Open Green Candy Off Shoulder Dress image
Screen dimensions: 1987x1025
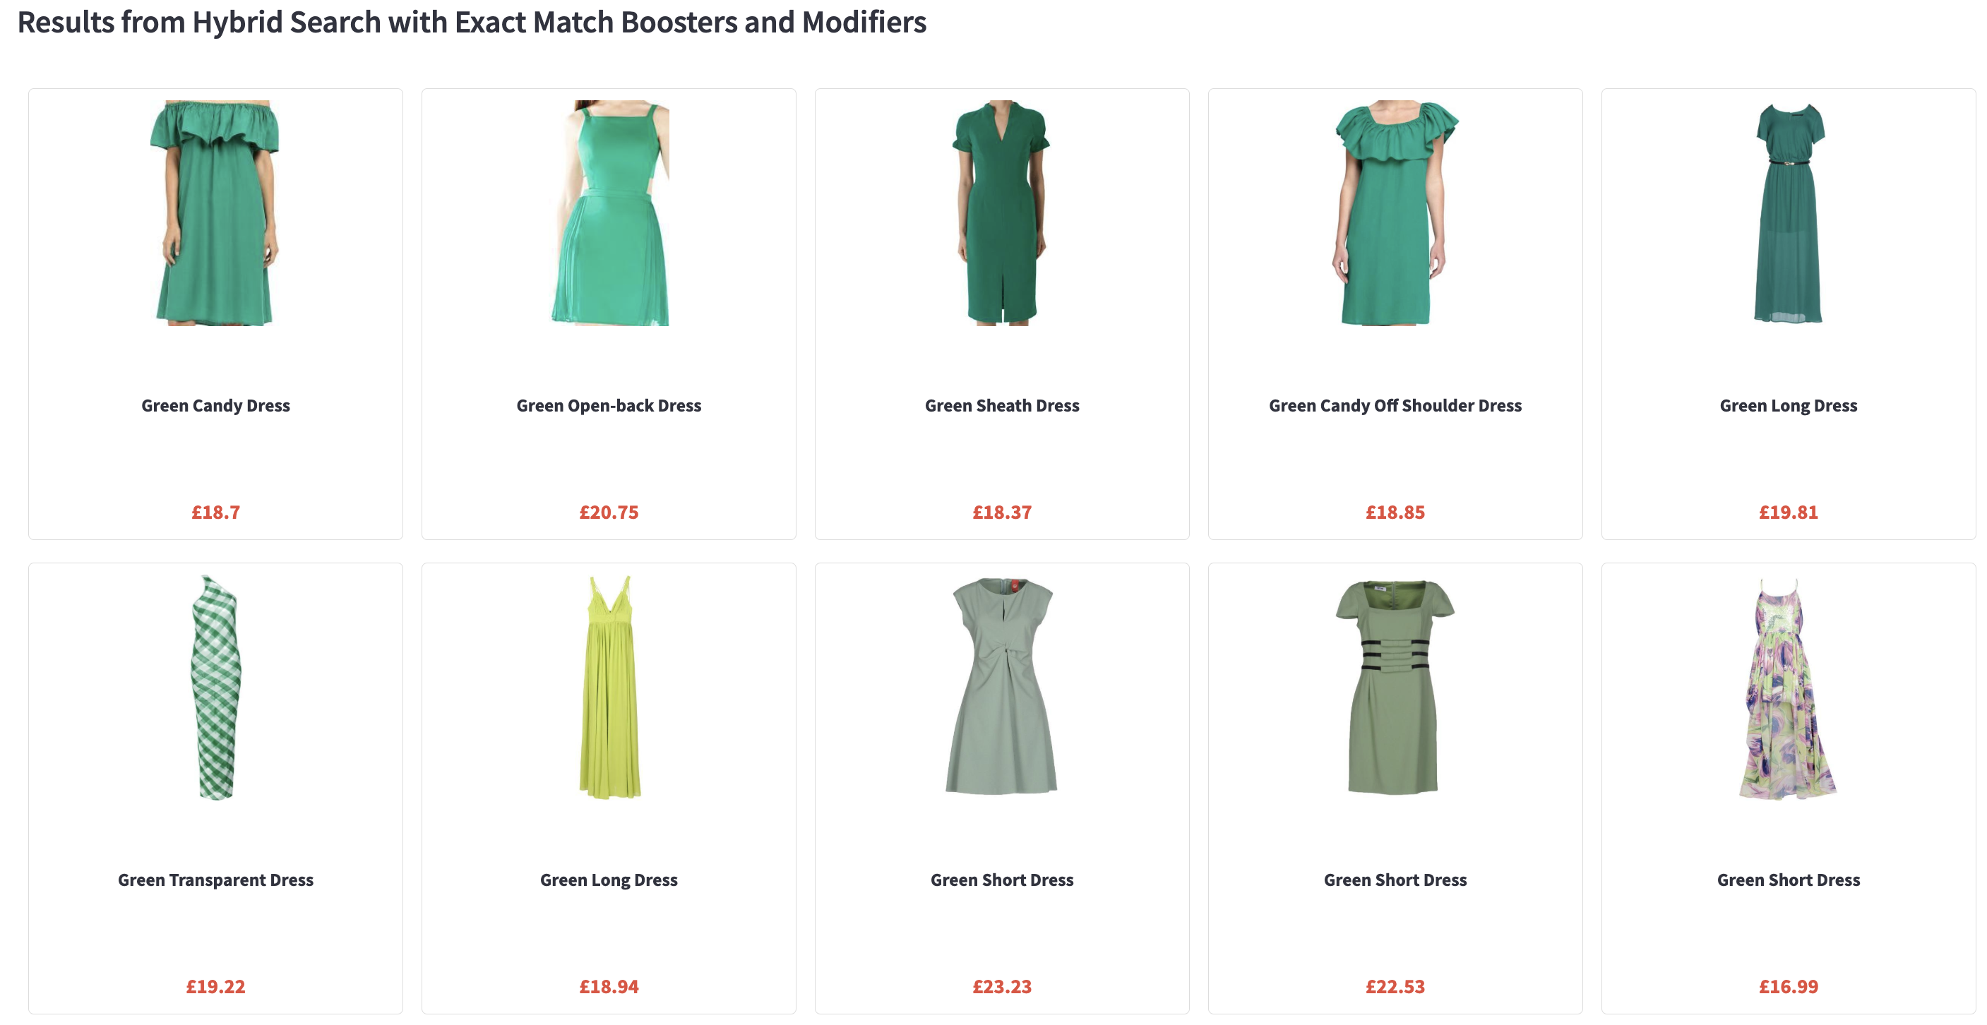pyautogui.click(x=1395, y=213)
